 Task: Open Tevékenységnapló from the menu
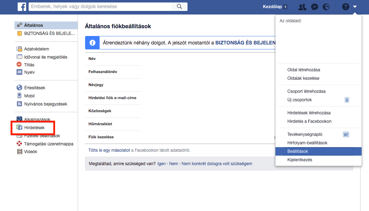305,134
